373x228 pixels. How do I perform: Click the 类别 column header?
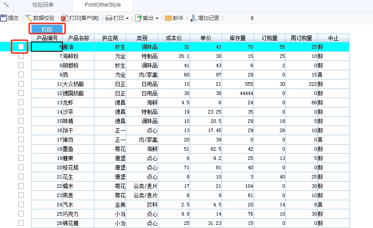(142, 38)
